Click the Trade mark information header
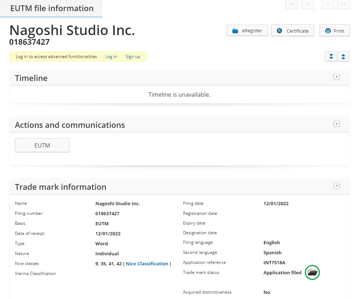The width and height of the screenshot is (356, 299). [x=61, y=187]
